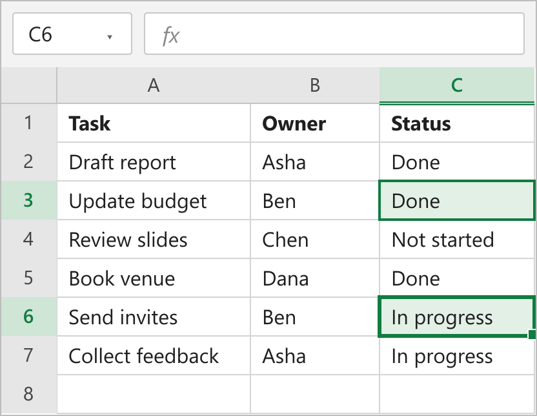537x416 pixels.
Task: Select the Send invites cell
Action: 154,317
